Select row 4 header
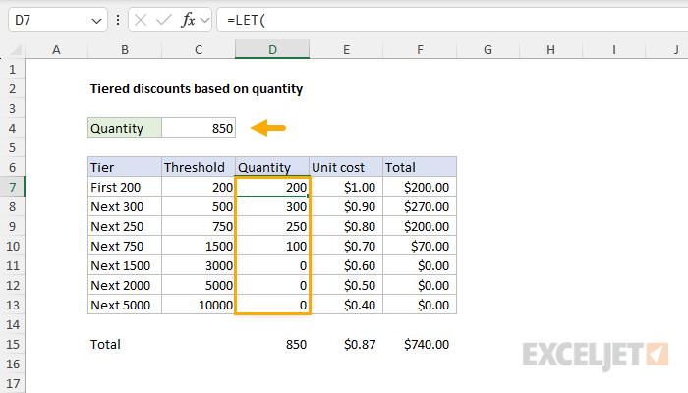The width and height of the screenshot is (688, 393). [12, 128]
